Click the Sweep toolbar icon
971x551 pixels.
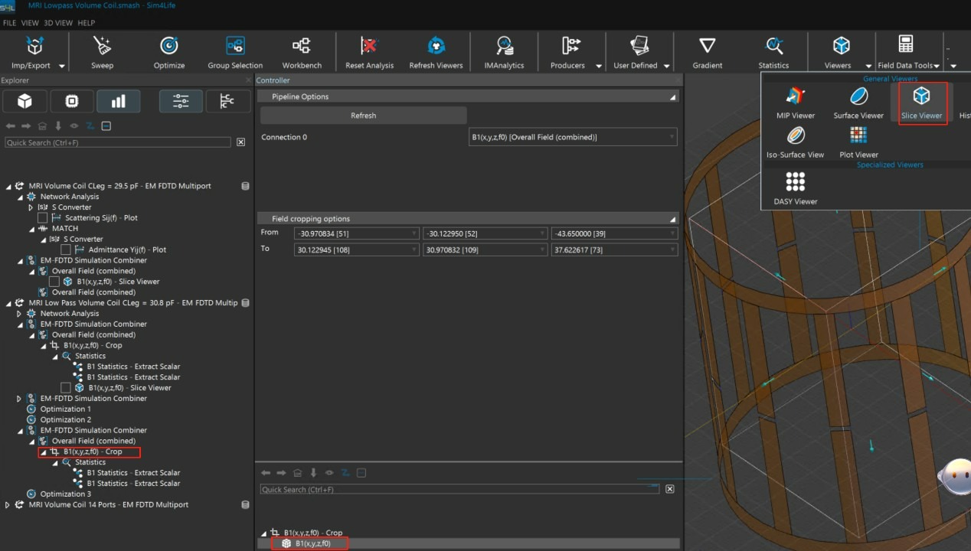102,47
